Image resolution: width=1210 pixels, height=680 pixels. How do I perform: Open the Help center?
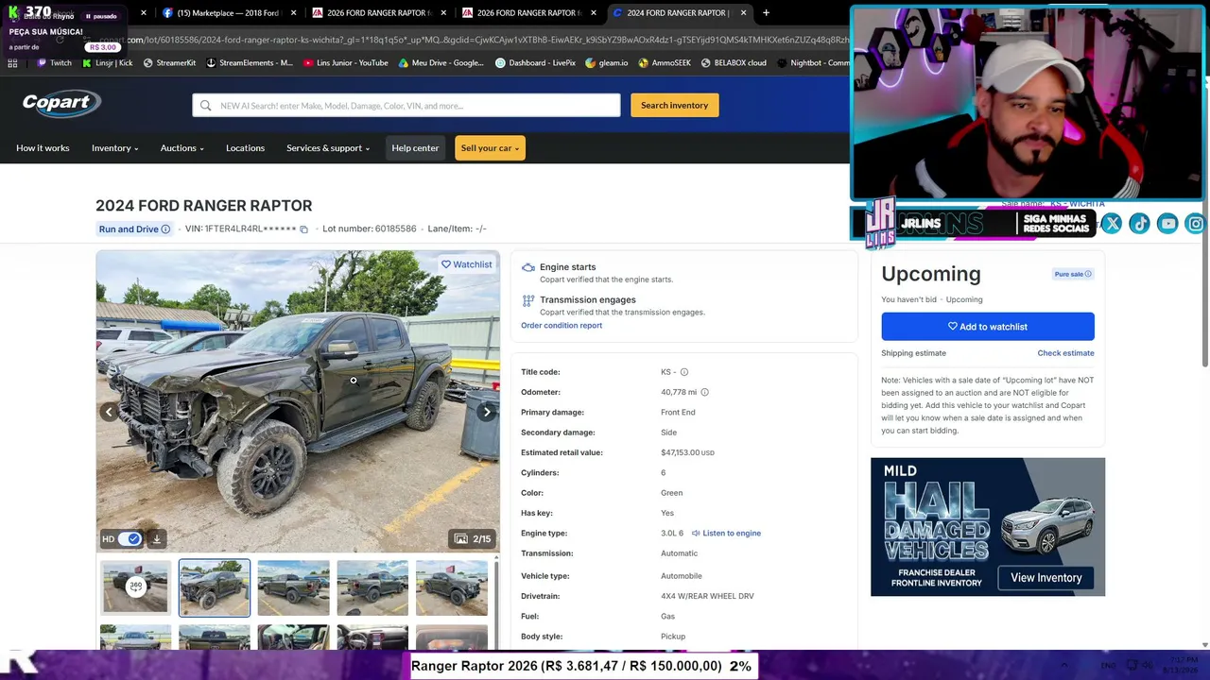415,148
